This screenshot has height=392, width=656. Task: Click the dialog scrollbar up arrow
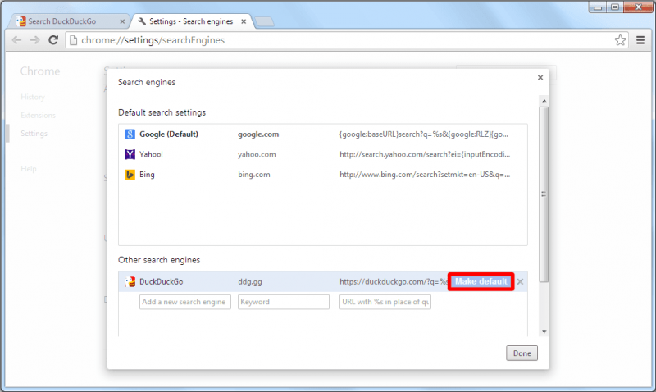pyautogui.click(x=544, y=101)
